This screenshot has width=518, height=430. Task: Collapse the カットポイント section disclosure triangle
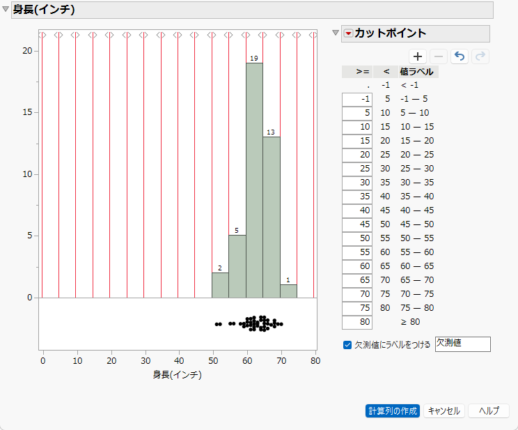pos(336,33)
